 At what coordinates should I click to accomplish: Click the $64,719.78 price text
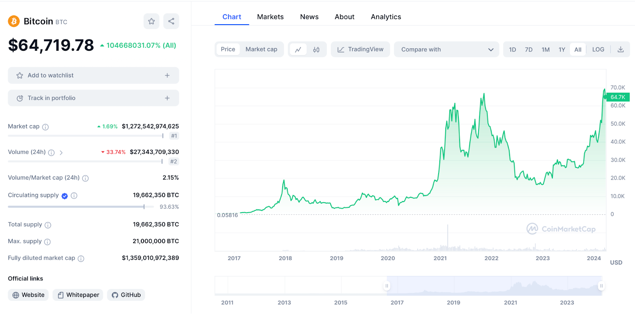point(51,45)
